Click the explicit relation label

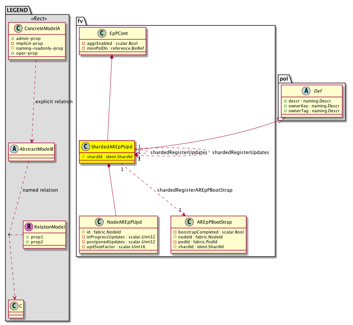[53, 102]
